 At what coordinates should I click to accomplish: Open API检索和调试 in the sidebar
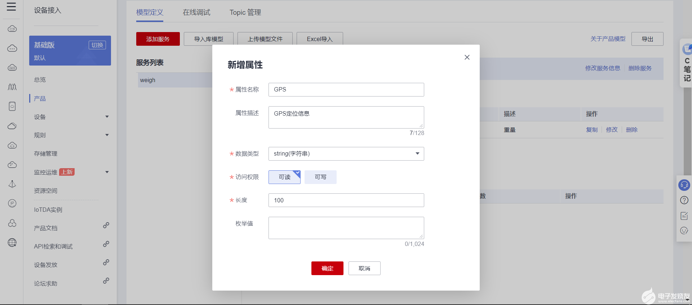pos(53,247)
